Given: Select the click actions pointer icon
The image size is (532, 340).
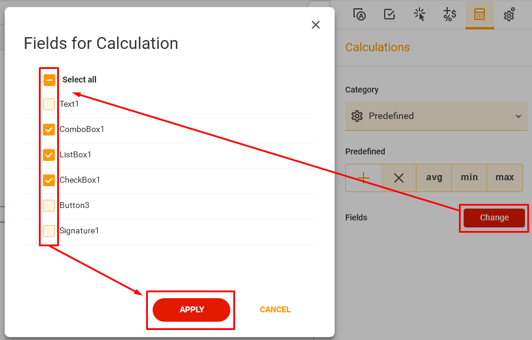Looking at the screenshot, I should coord(419,15).
